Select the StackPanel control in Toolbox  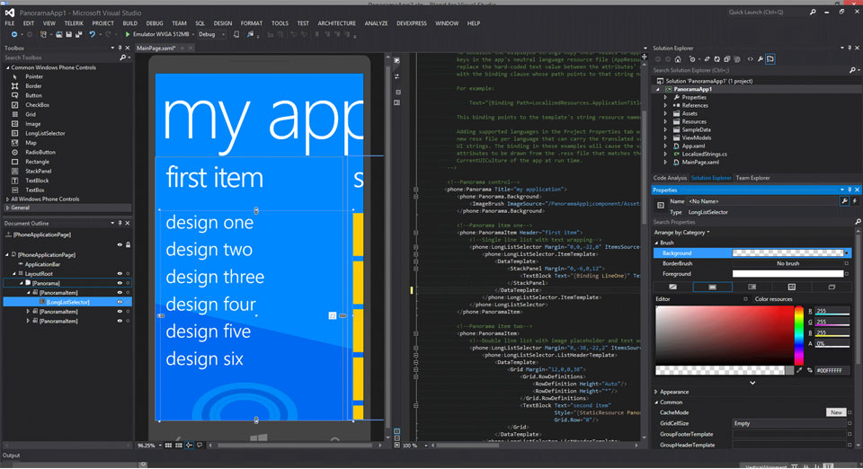38,171
